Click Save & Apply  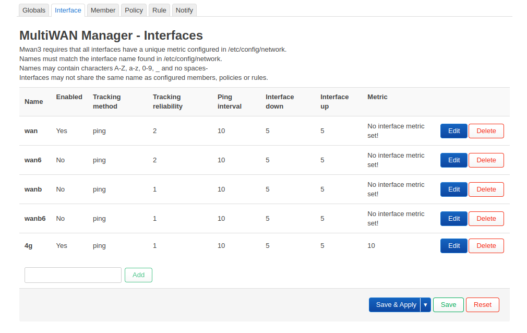(x=395, y=305)
